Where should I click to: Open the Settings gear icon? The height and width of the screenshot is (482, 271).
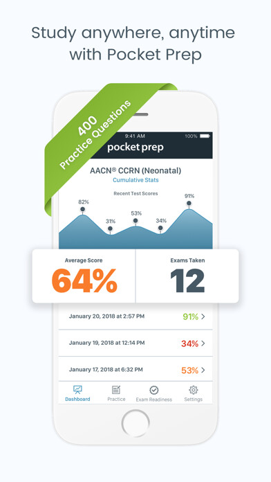pyautogui.click(x=193, y=390)
